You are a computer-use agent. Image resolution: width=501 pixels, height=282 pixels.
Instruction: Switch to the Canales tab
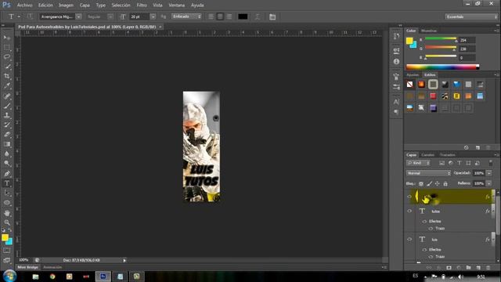click(x=427, y=155)
